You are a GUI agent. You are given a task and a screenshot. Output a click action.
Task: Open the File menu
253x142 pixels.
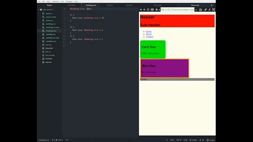[39, 2]
